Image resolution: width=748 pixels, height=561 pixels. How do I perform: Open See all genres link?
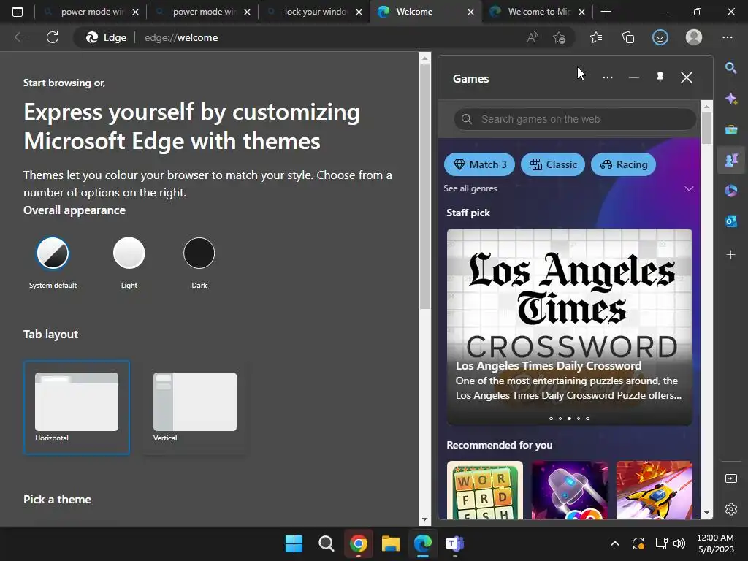[x=470, y=188]
